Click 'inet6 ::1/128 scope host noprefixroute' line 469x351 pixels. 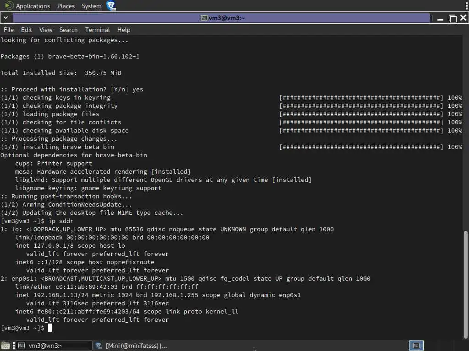[85, 262]
